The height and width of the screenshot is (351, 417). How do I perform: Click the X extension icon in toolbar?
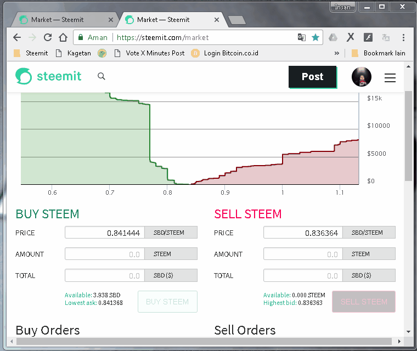point(351,37)
